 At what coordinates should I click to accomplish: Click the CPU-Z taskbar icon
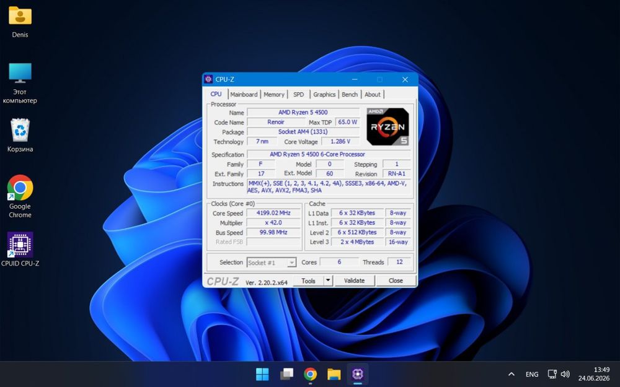[x=358, y=374]
